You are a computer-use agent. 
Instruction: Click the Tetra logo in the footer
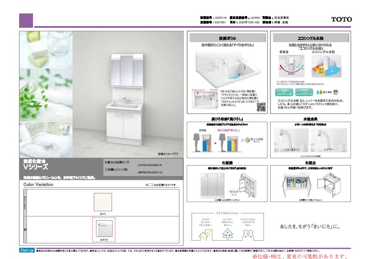(x=26, y=250)
